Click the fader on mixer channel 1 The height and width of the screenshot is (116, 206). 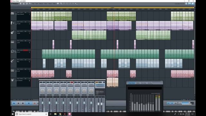[42, 103]
